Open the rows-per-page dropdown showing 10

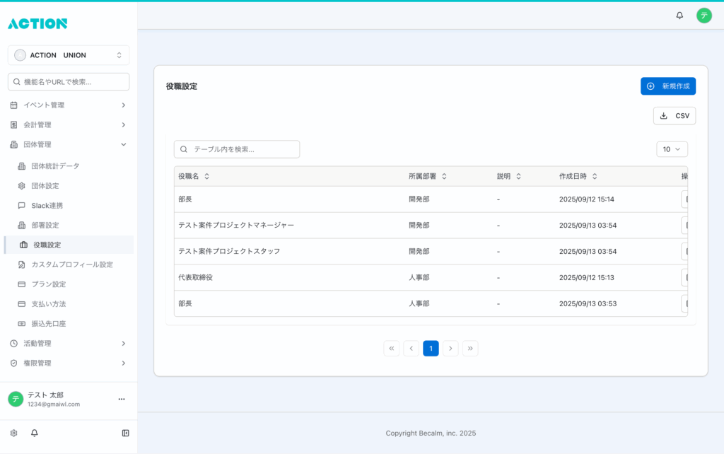[x=671, y=149]
